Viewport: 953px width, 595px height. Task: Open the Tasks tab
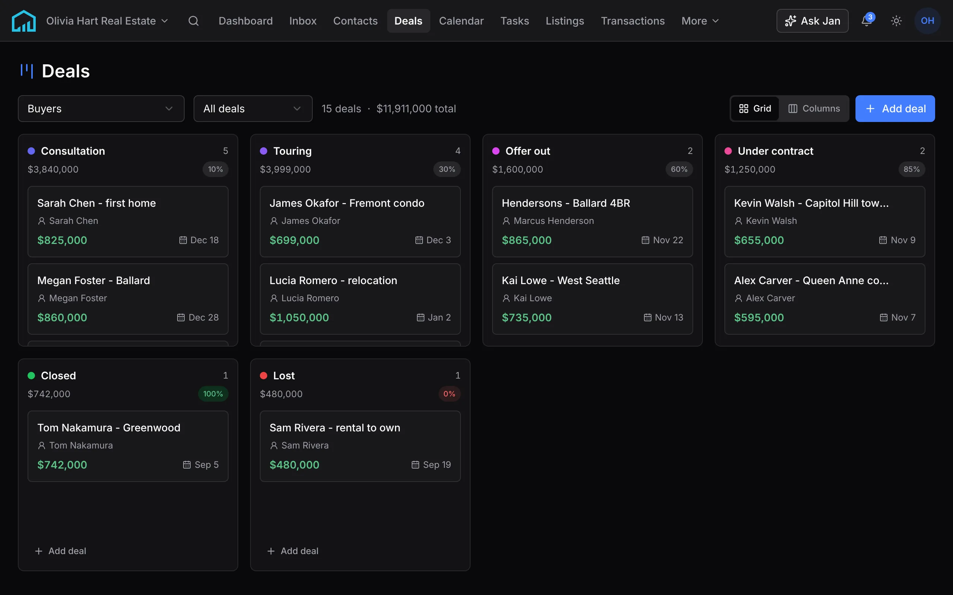pyautogui.click(x=515, y=21)
